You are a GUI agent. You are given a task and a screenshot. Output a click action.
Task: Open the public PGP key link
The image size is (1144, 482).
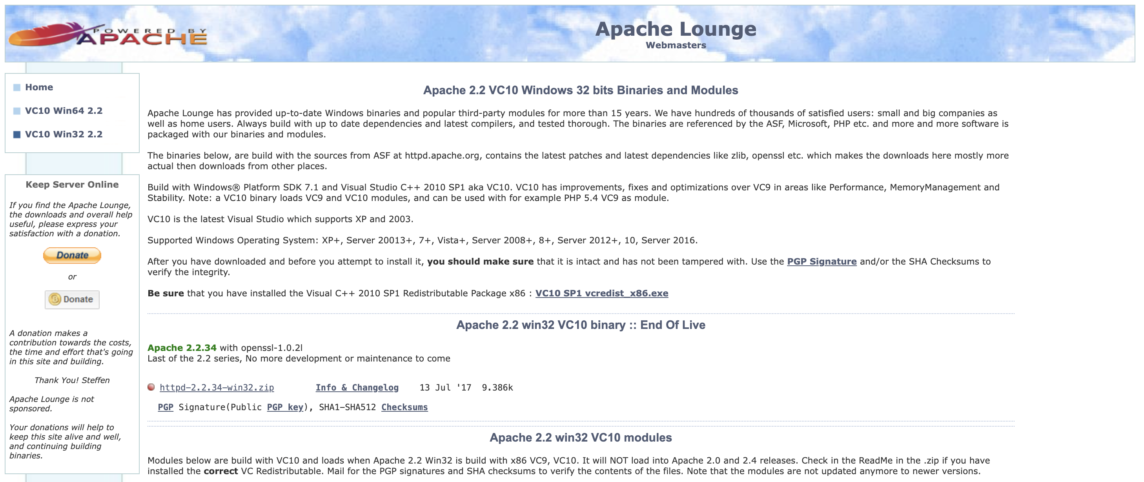tap(285, 407)
